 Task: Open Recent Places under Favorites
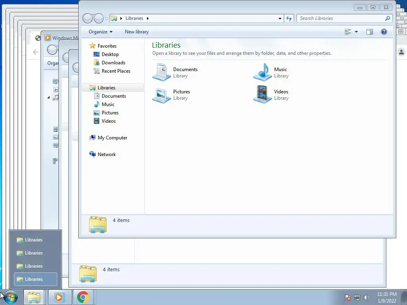pyautogui.click(x=112, y=71)
